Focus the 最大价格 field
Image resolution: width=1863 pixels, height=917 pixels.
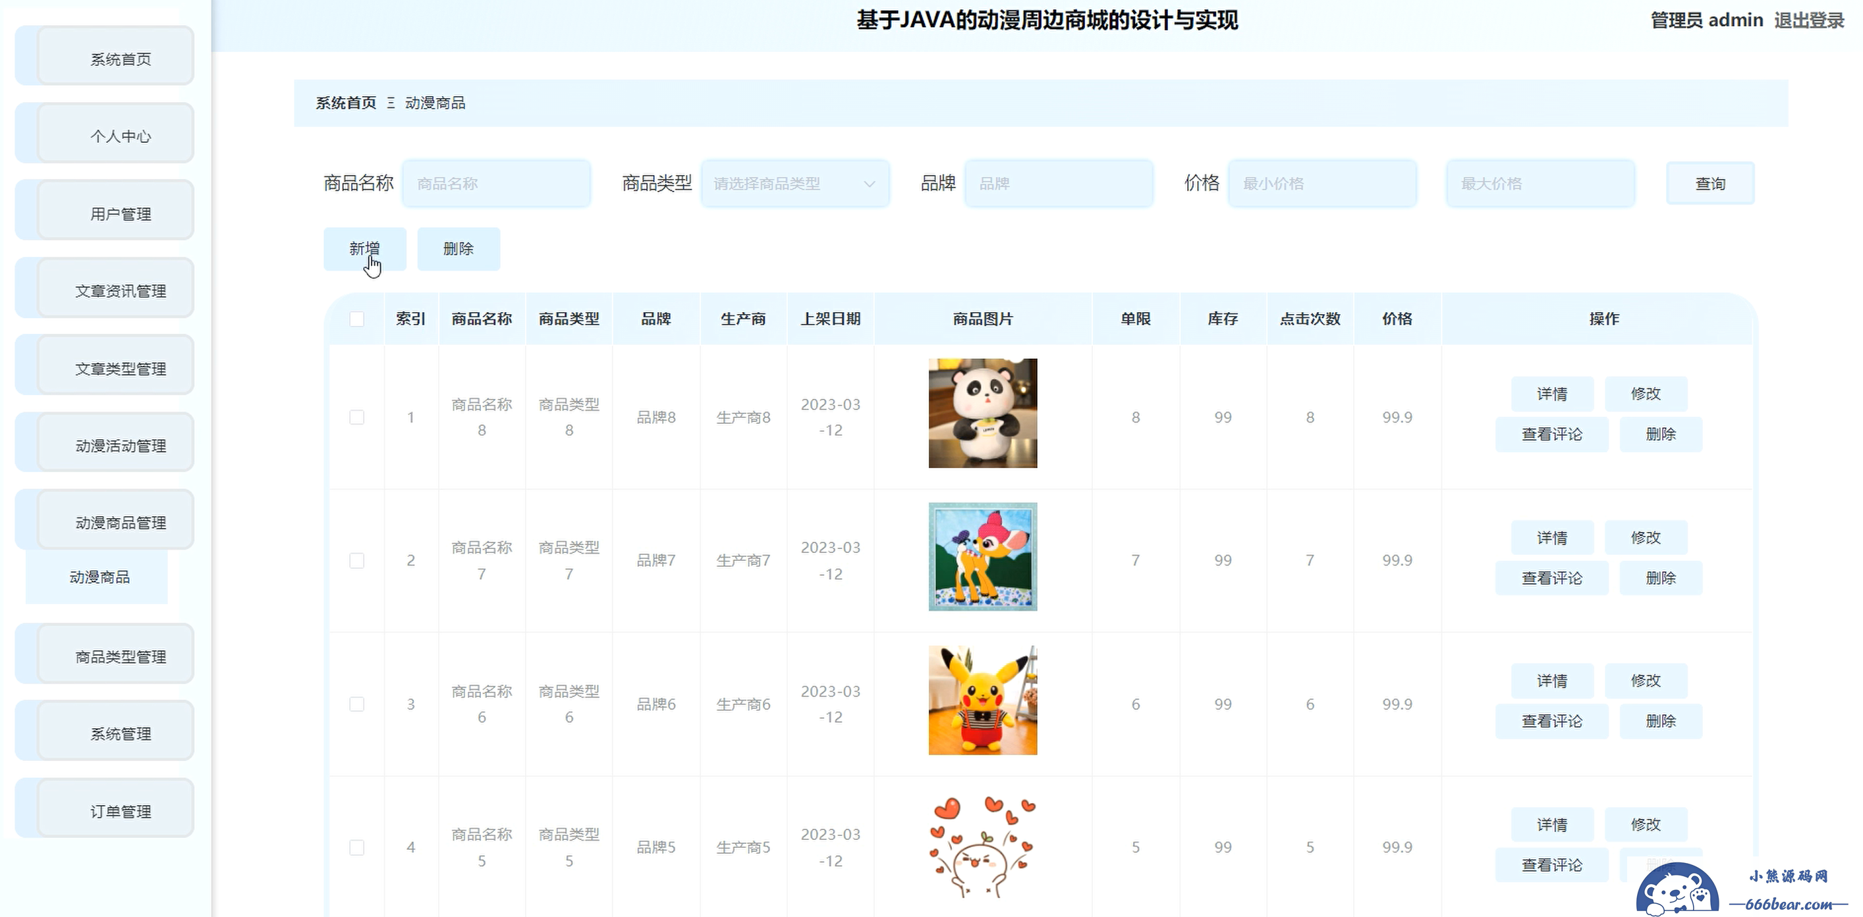pos(1540,184)
